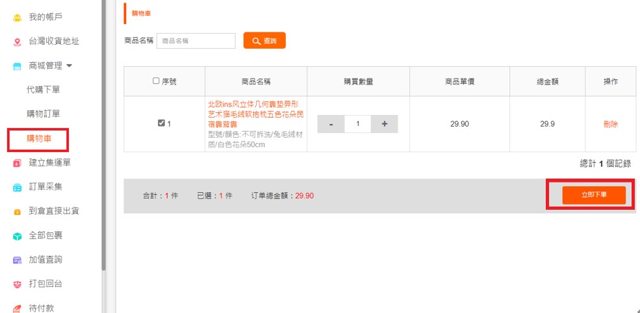Click the 建立集運單 icon in sidebar
The width and height of the screenshot is (640, 313).
[18, 163]
